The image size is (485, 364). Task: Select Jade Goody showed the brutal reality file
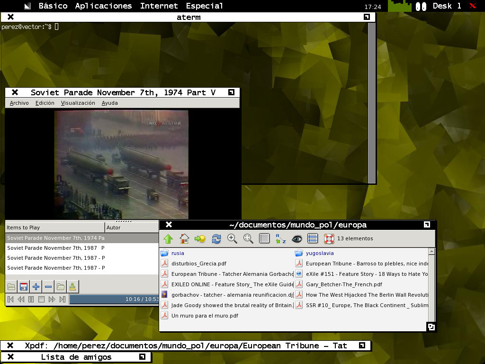tap(227, 305)
